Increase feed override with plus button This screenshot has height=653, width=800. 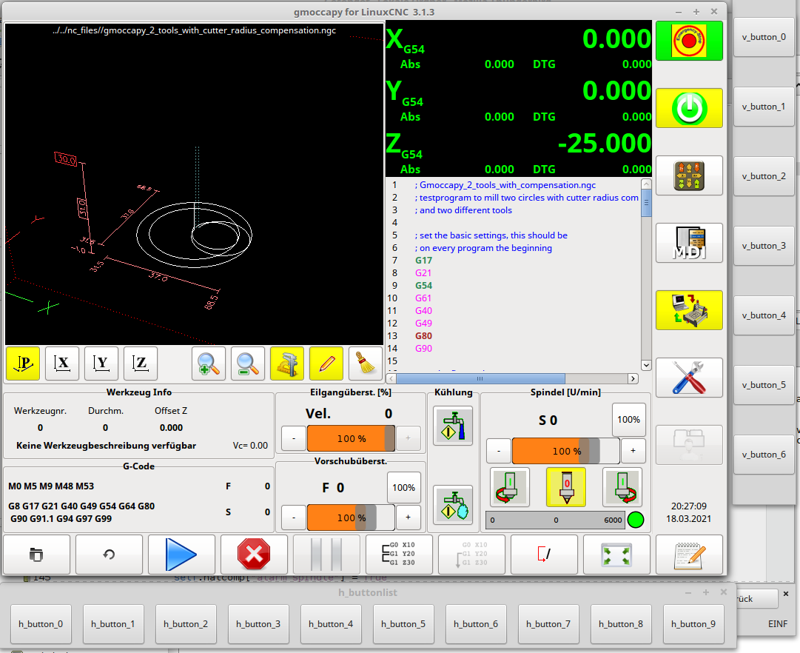[x=409, y=518]
